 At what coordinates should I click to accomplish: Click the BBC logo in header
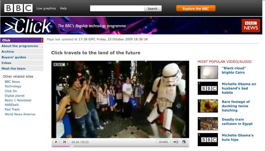click(x=19, y=8)
